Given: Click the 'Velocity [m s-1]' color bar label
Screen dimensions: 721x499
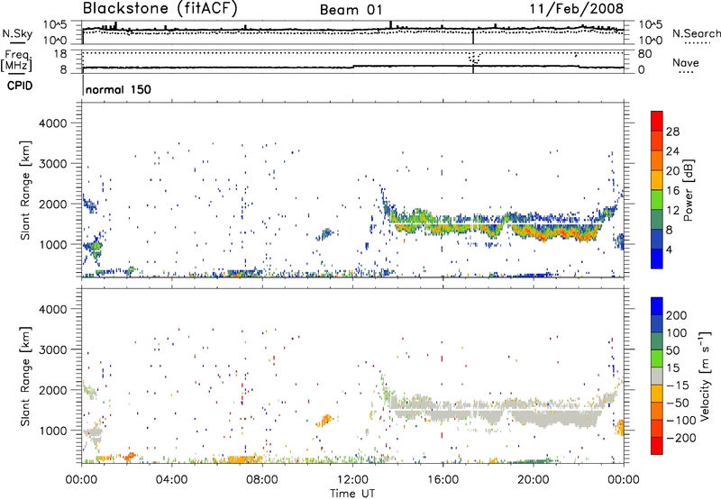Looking at the screenshot, I should click(x=705, y=376).
